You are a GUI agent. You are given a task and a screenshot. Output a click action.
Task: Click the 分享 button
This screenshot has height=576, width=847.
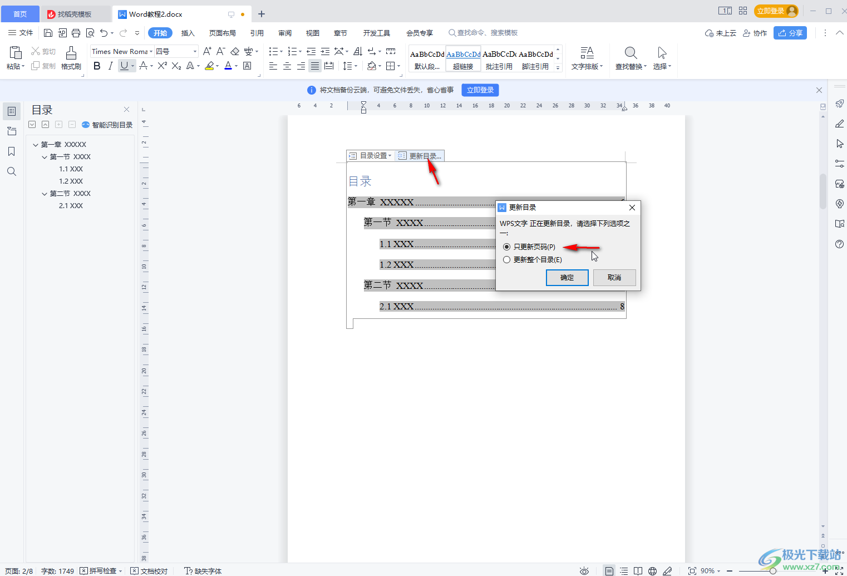pos(790,33)
